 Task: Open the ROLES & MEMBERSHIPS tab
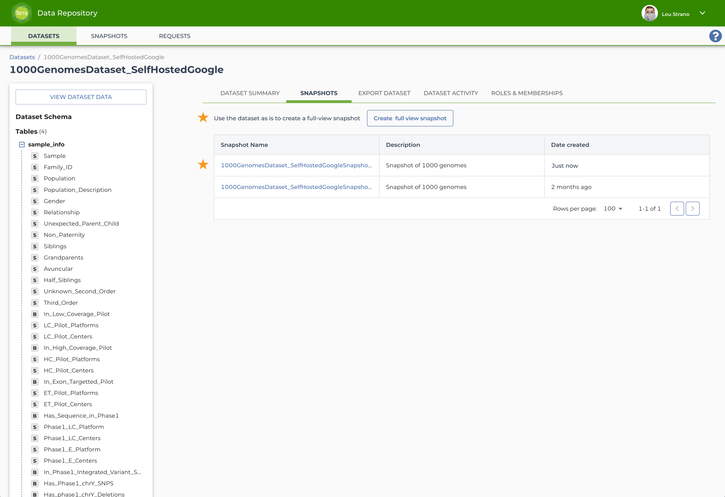pyautogui.click(x=527, y=93)
